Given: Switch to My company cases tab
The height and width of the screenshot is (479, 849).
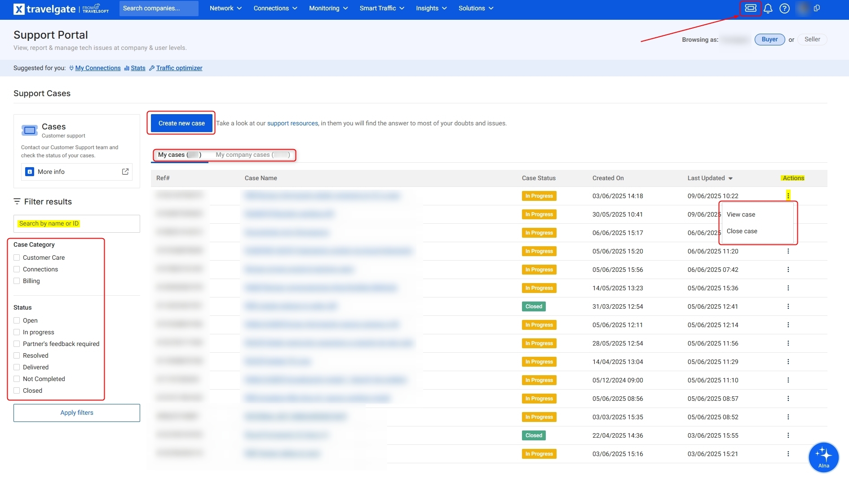Looking at the screenshot, I should pos(253,155).
